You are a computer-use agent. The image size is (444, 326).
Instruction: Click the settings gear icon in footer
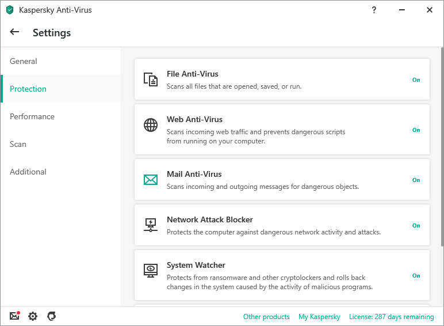point(33,316)
